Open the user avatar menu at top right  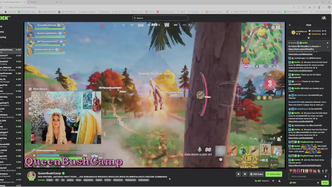pos(324,18)
